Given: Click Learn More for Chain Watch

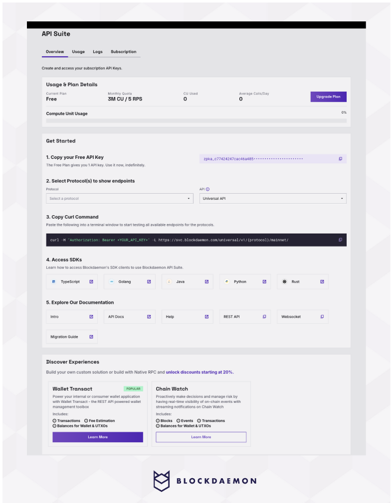Looking at the screenshot, I should [x=201, y=437].
